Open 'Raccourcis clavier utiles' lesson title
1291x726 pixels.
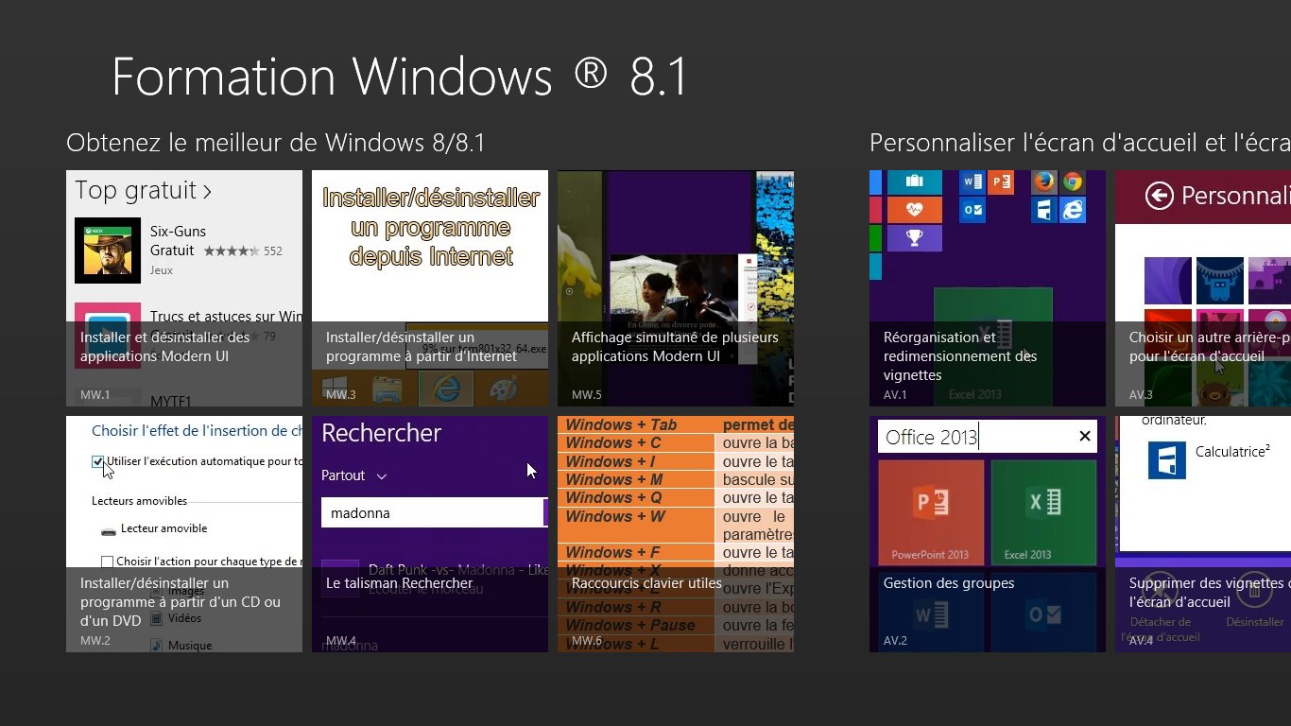[x=646, y=583]
